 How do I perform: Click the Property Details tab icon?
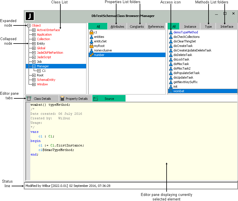[x=62, y=98]
